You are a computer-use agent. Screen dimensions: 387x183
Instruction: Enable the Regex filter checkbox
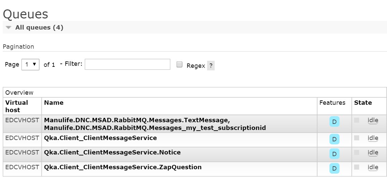(x=180, y=65)
